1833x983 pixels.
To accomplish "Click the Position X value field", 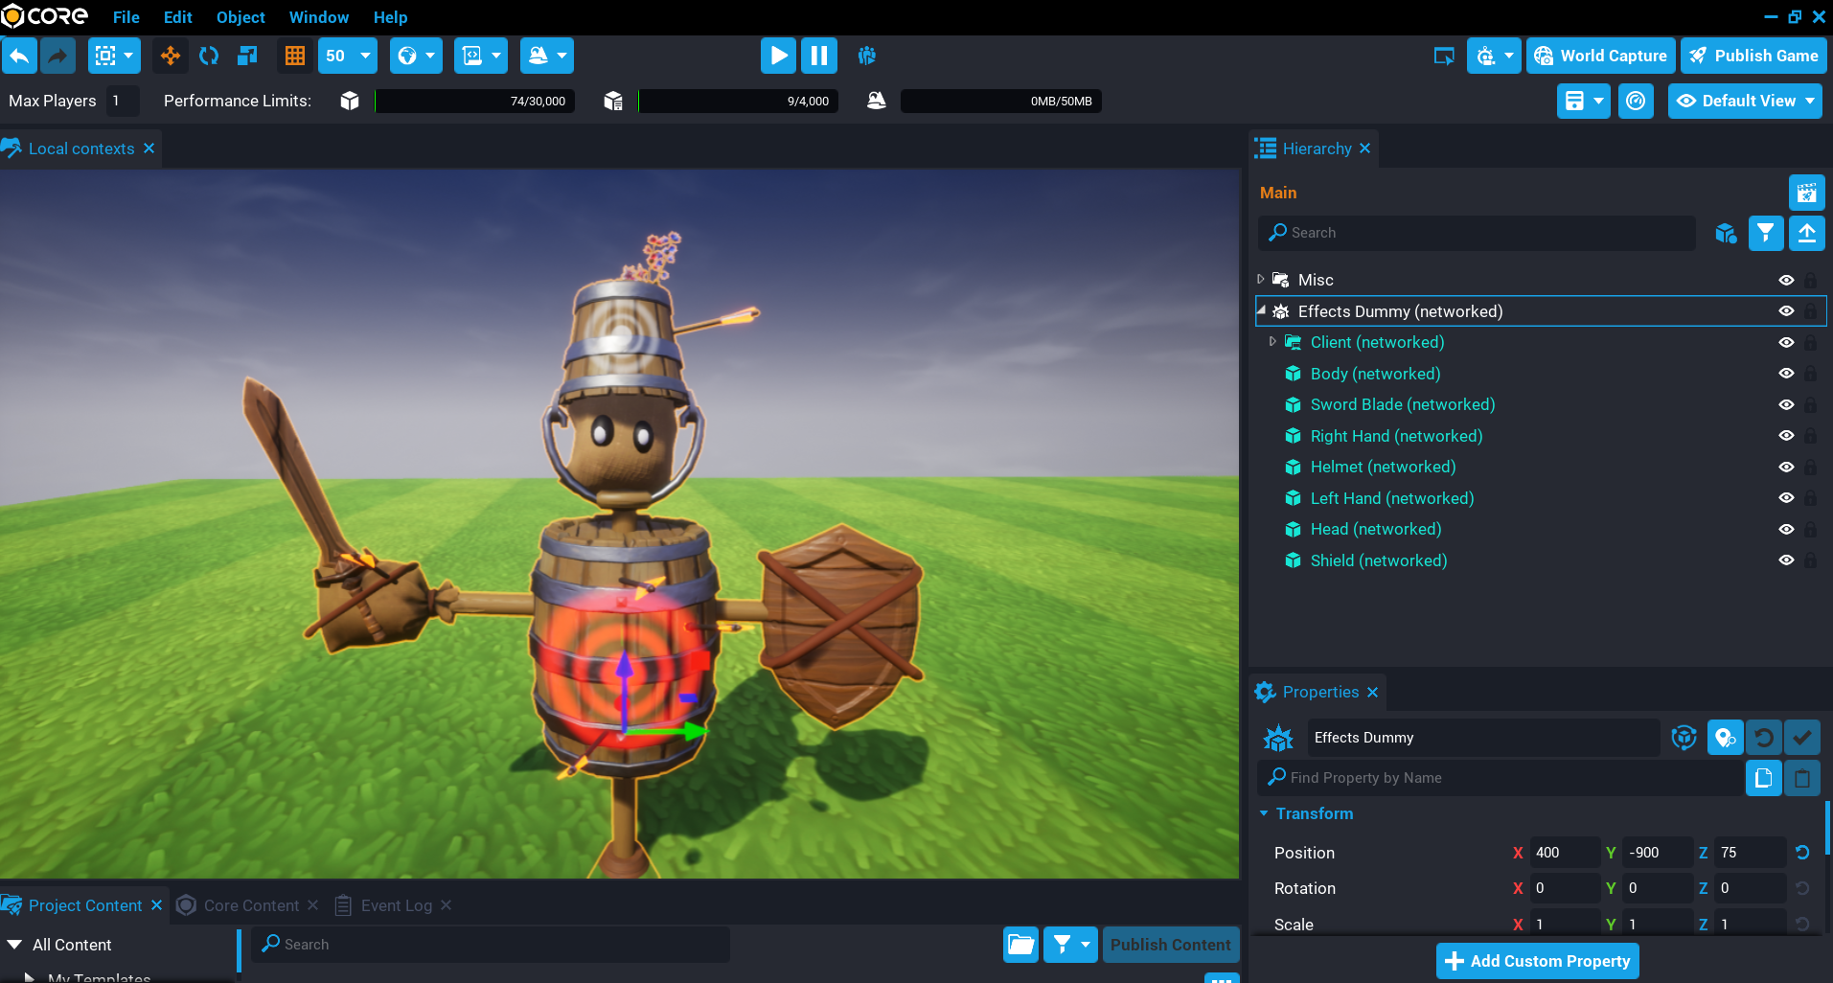I will 1564,853.
